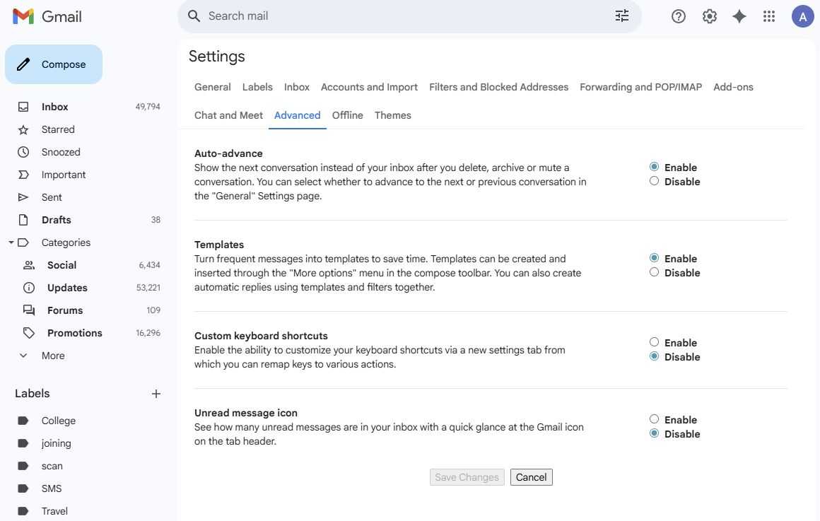This screenshot has height=521, width=820.
Task: Open the Add-ons tab
Action: (733, 88)
